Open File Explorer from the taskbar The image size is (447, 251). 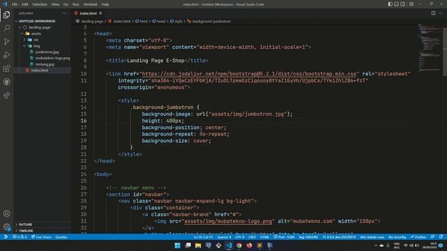tap(198, 245)
